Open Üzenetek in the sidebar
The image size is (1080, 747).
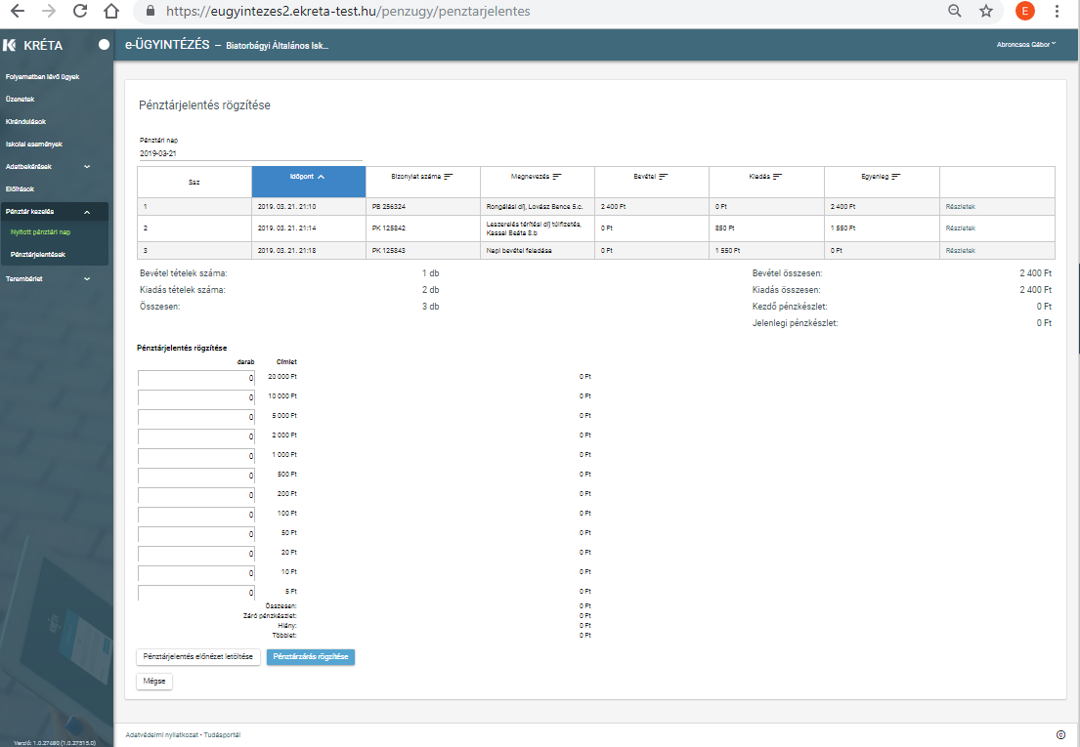[x=20, y=99]
